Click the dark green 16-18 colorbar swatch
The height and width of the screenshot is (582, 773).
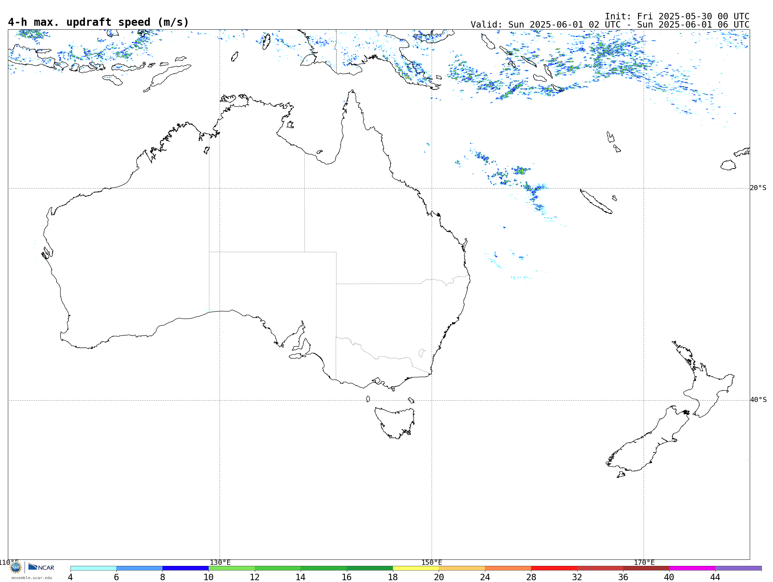point(370,568)
